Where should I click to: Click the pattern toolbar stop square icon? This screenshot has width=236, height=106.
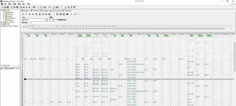pyautogui.click(x=33, y=14)
